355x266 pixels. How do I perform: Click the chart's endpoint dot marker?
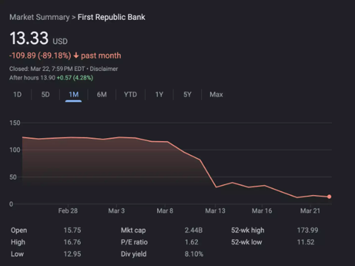pos(329,196)
